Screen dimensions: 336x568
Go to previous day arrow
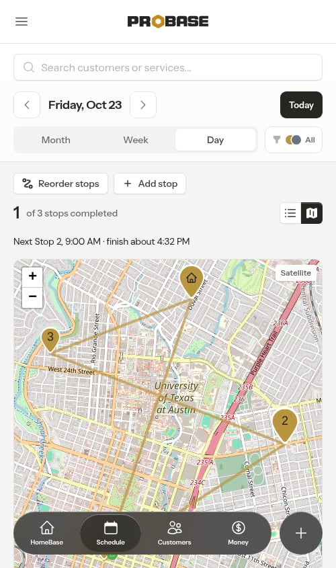pyautogui.click(x=27, y=105)
